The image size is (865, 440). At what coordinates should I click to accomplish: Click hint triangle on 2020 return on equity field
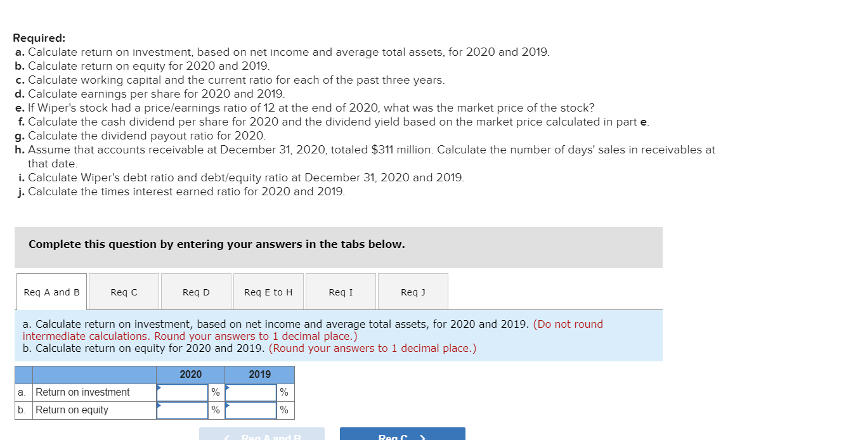pyautogui.click(x=159, y=405)
